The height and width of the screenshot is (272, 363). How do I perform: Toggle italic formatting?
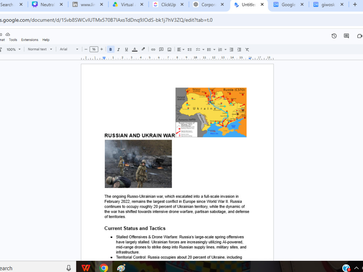tap(118, 49)
